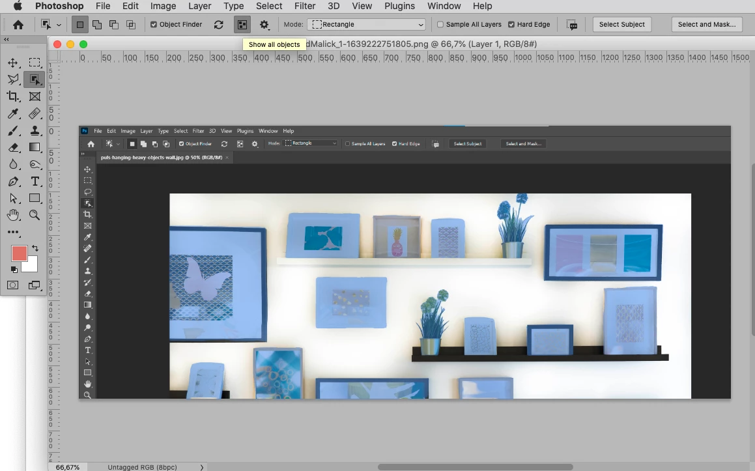The width and height of the screenshot is (755, 471).
Task: Click the Home icon in options bar
Action: coord(18,25)
